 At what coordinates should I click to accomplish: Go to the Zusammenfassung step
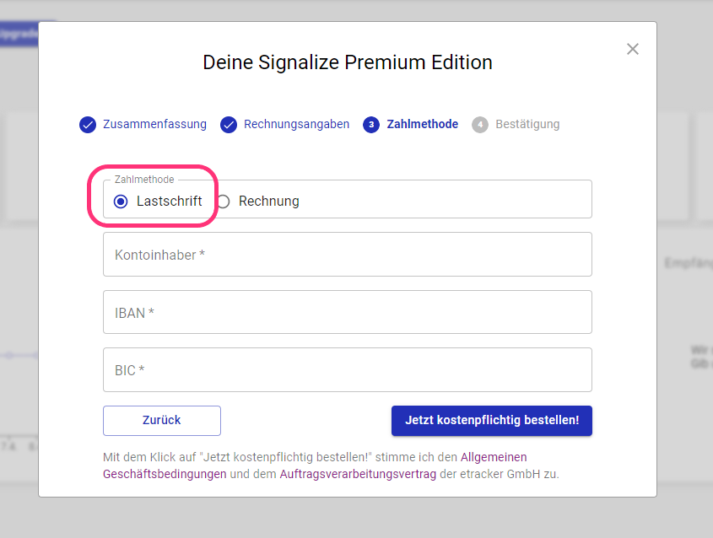[x=154, y=124]
